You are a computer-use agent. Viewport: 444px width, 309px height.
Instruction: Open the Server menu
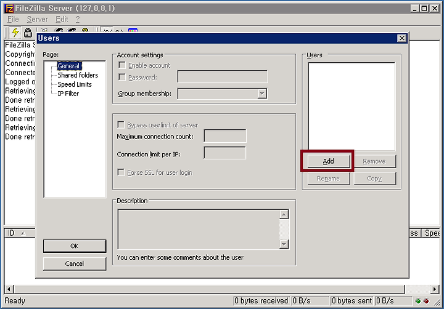(x=38, y=19)
